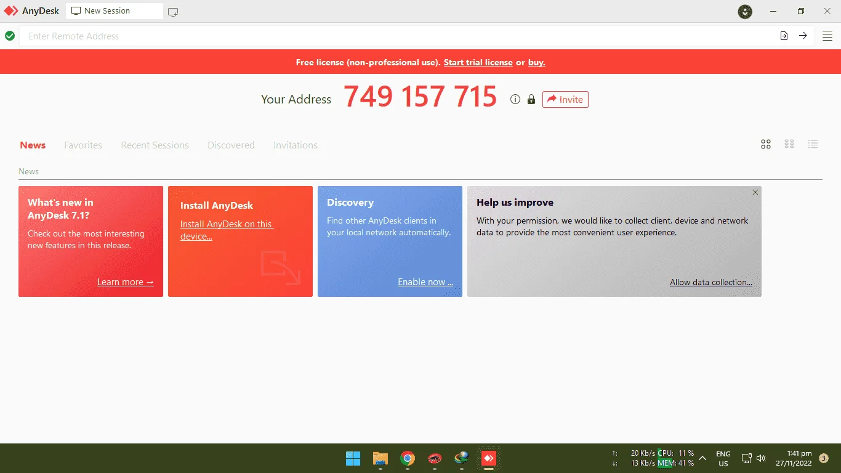Image resolution: width=841 pixels, height=473 pixels.
Task: Launch Google Chrome from the taskbar
Action: point(407,458)
